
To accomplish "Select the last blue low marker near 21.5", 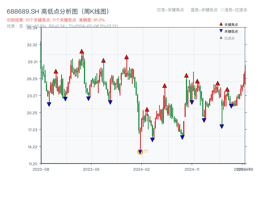I will 231,106.
